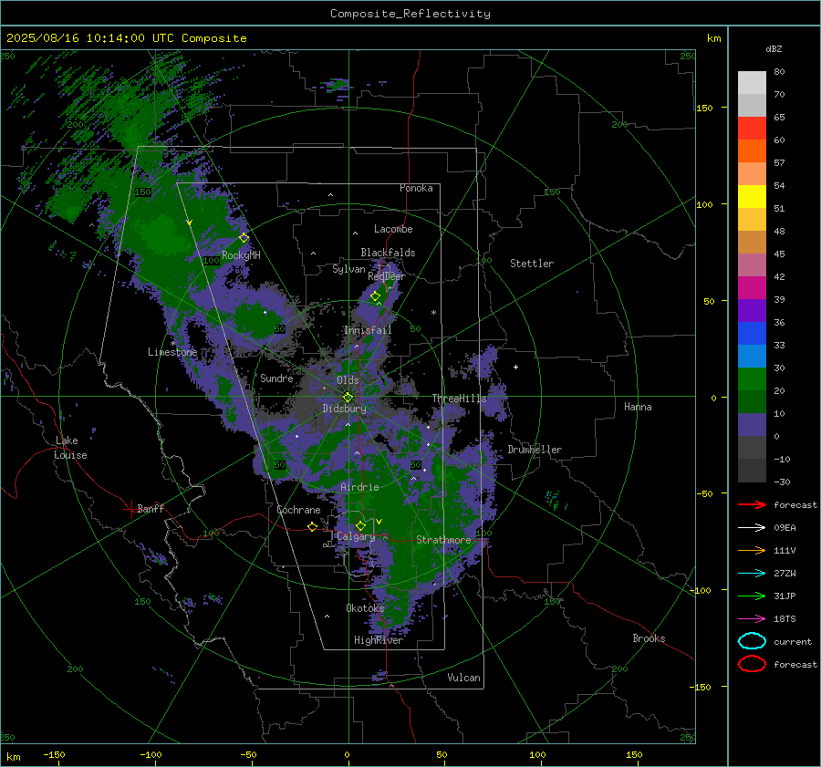Click the Strathmore town label
Screen dimensions: 821x767
point(443,540)
